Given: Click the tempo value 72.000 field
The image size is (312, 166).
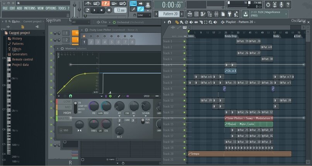Looking at the screenshot, I should [x=120, y=10].
